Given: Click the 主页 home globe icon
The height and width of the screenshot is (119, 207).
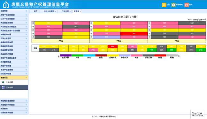Looking at the screenshot, I should [164, 5].
